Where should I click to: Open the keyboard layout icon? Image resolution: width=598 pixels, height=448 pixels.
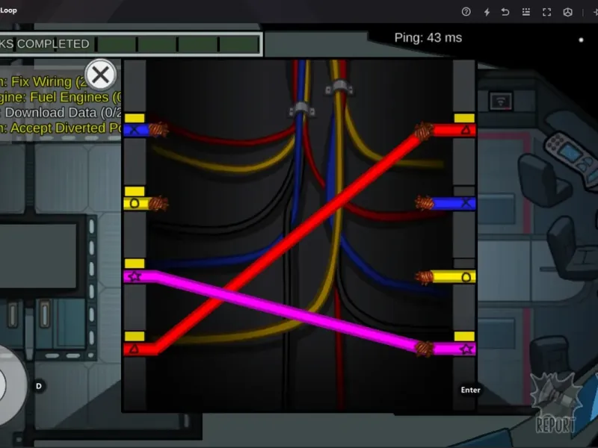point(526,12)
